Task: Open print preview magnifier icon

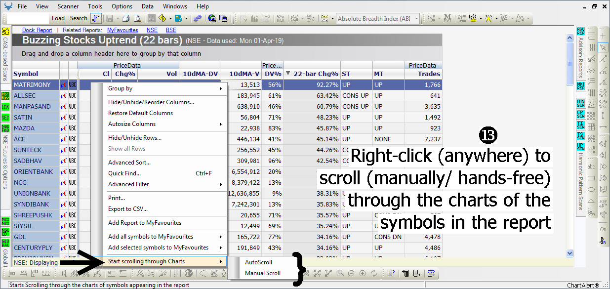Action: pyautogui.click(x=137, y=18)
